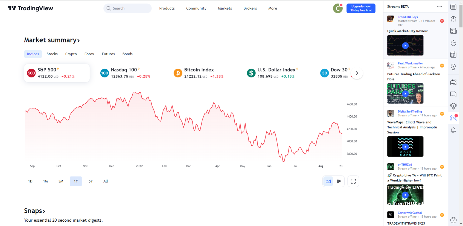Open the Brokers link
The height and width of the screenshot is (226, 463).
coord(250,8)
